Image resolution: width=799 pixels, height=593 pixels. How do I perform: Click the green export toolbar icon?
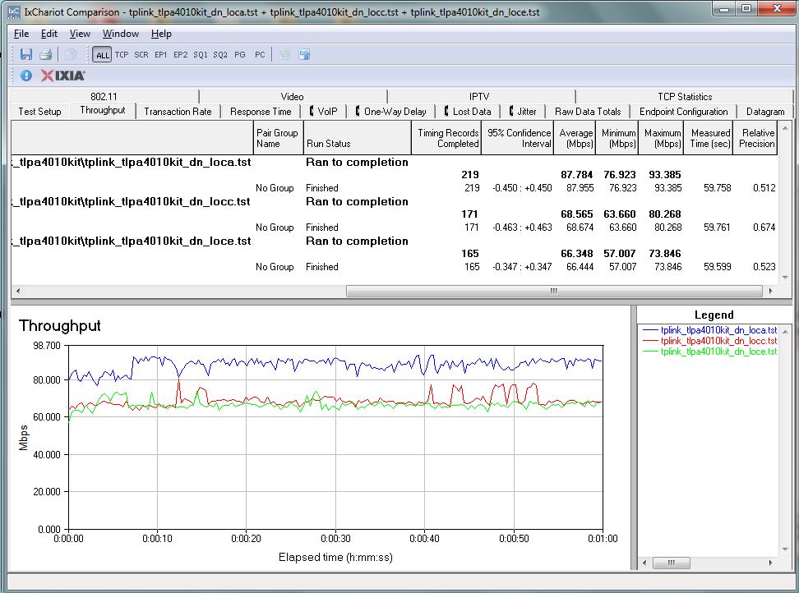coord(285,54)
